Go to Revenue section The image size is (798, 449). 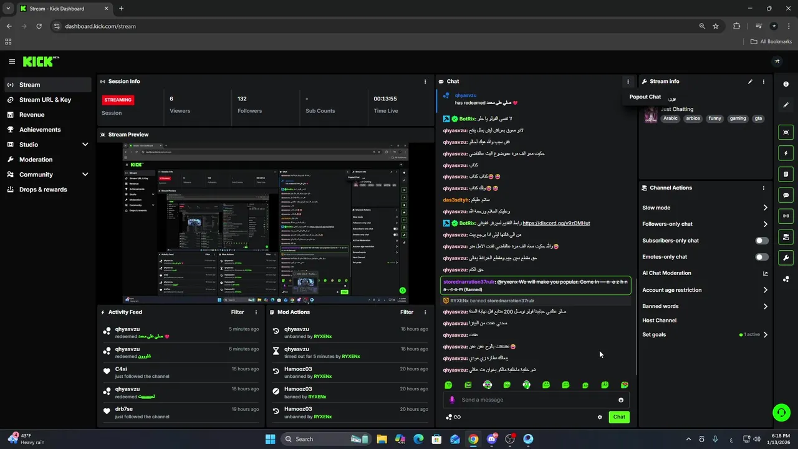click(48, 115)
